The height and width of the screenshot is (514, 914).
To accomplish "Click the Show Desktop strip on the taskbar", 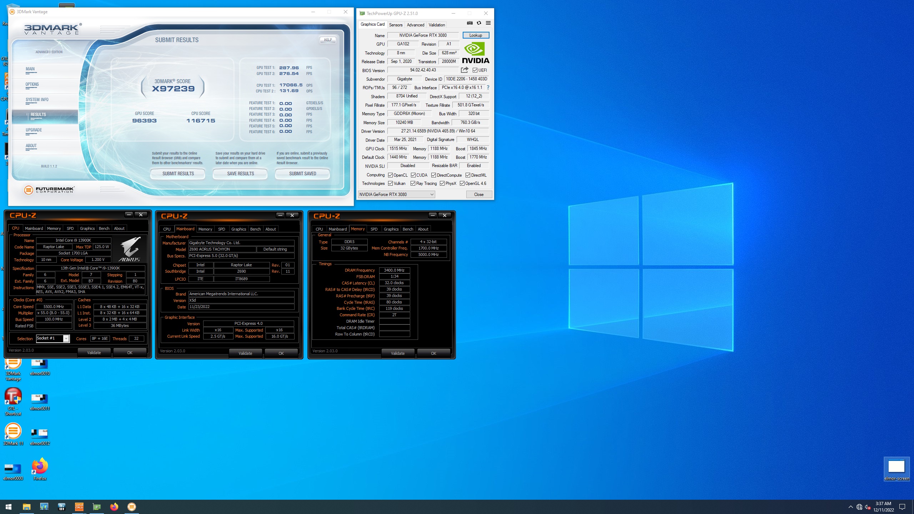I will (x=913, y=507).
